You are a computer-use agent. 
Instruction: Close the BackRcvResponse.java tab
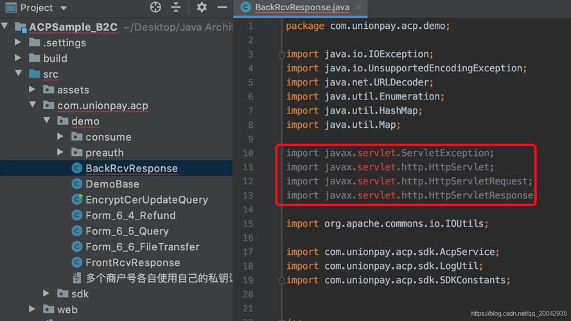358,8
